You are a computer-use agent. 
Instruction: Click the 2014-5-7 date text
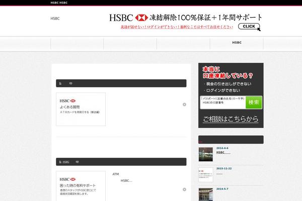coord(222,189)
